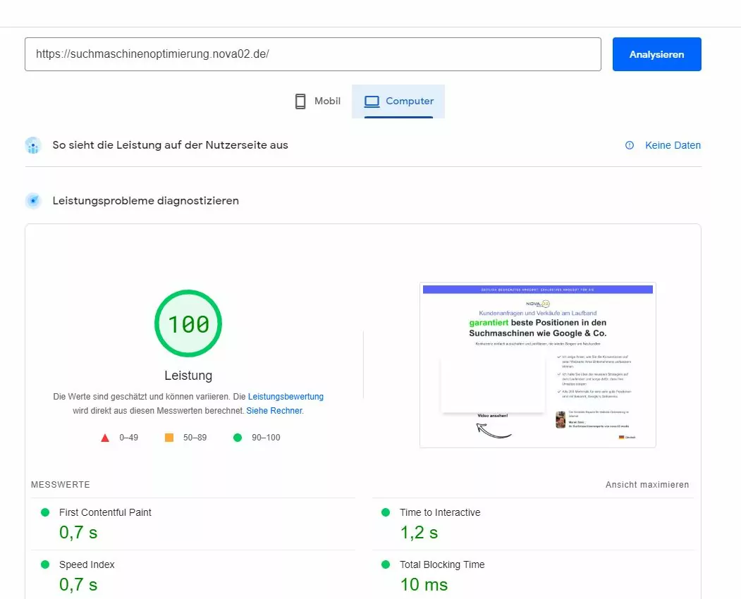Click the info icon beside Keine Daten
Screen dimensions: 741x599
pyautogui.click(x=630, y=145)
